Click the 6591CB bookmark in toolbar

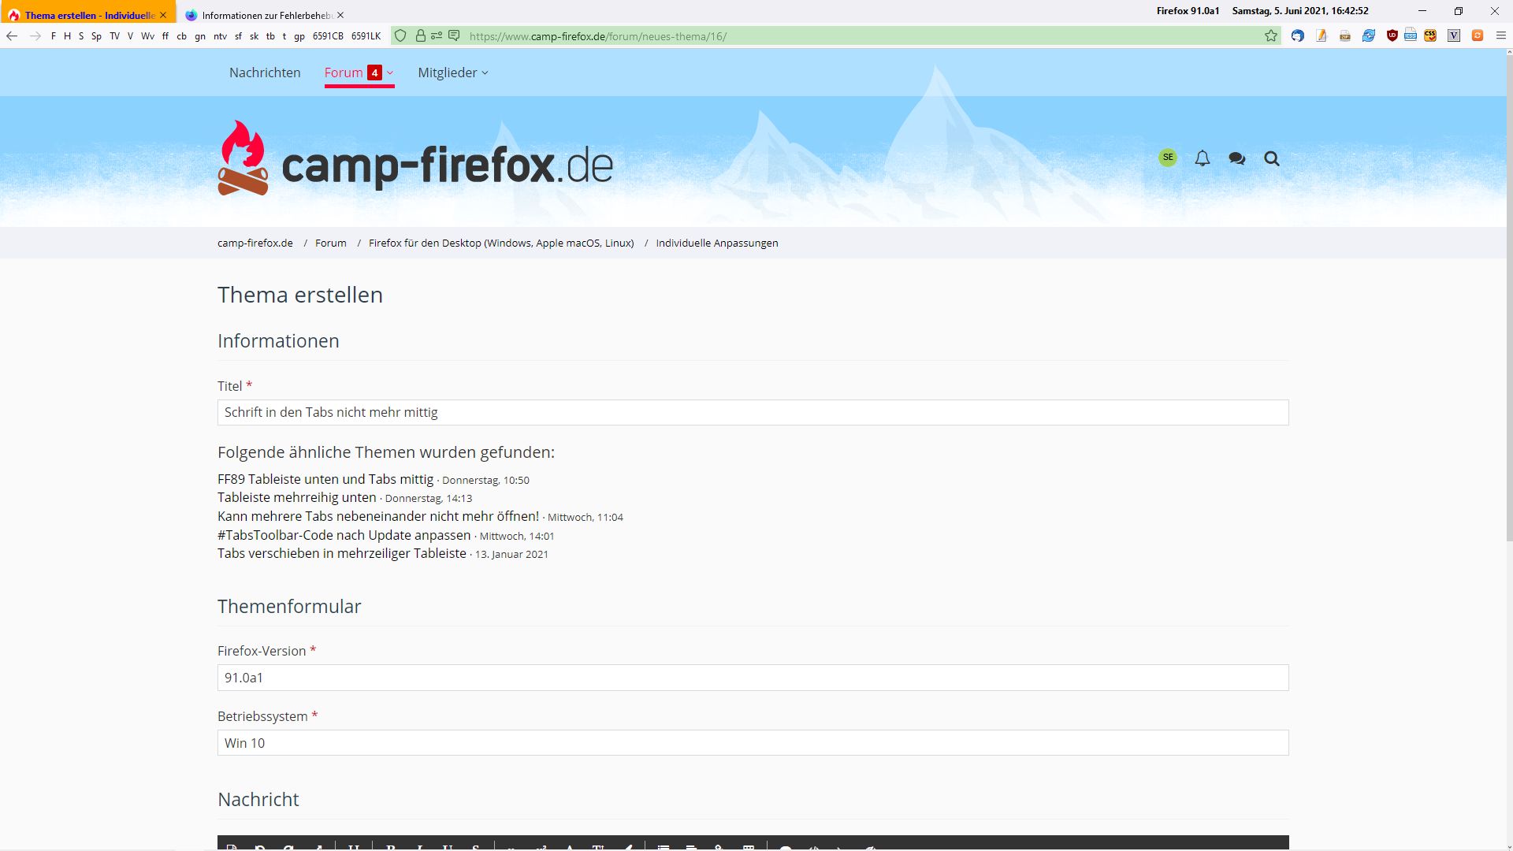328,36
